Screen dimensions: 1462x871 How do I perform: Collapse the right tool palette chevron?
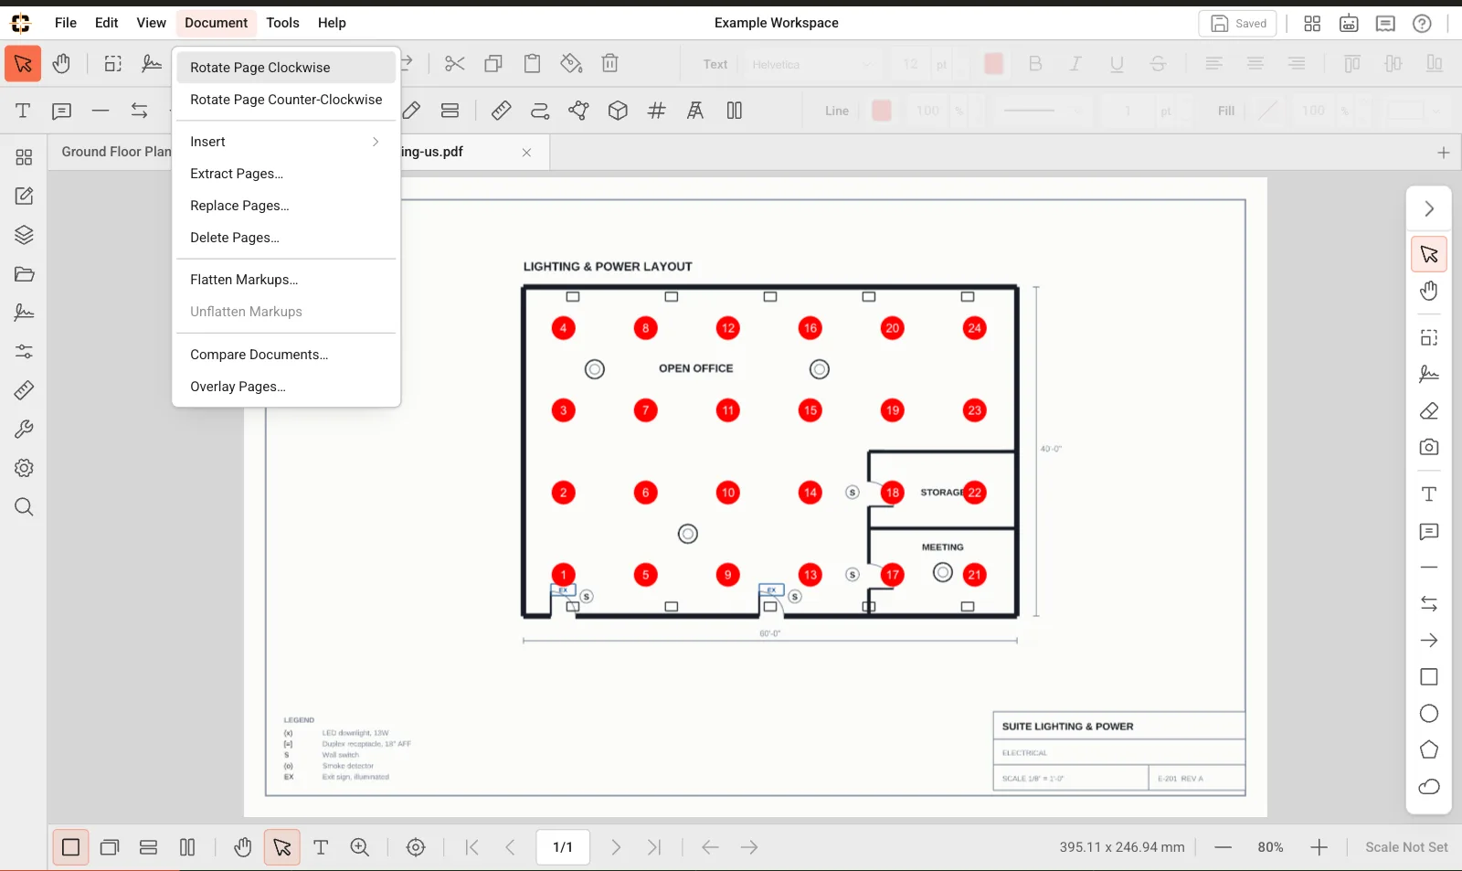click(1429, 209)
